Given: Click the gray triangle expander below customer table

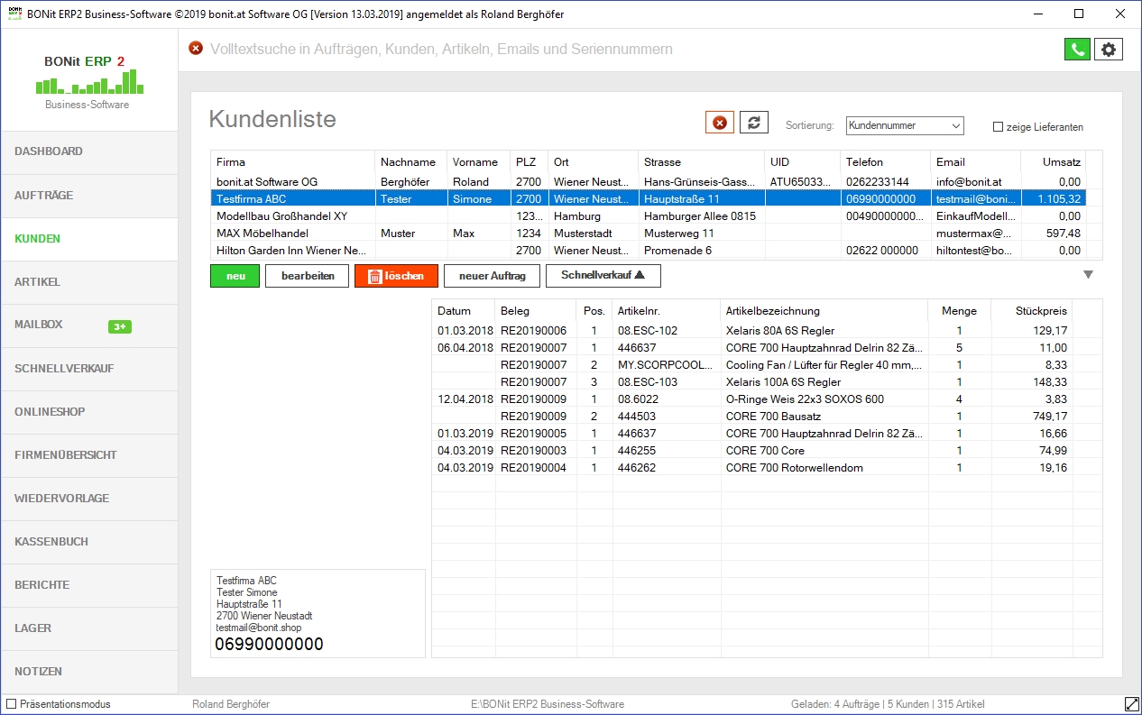Looking at the screenshot, I should (x=1088, y=275).
